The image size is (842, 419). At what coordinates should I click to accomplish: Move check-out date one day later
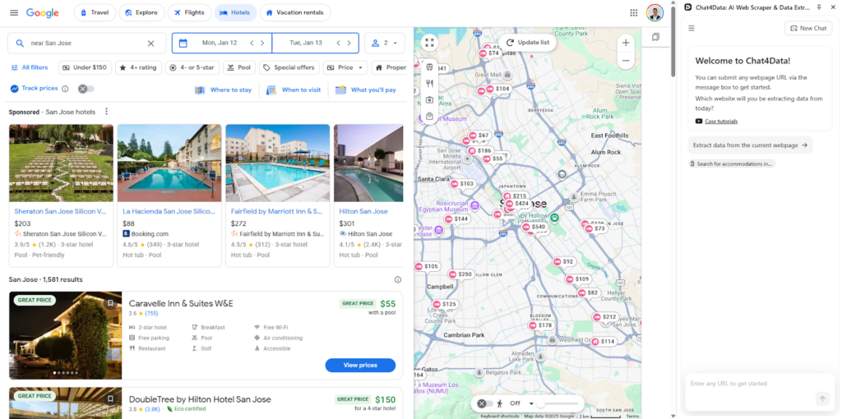tap(349, 44)
